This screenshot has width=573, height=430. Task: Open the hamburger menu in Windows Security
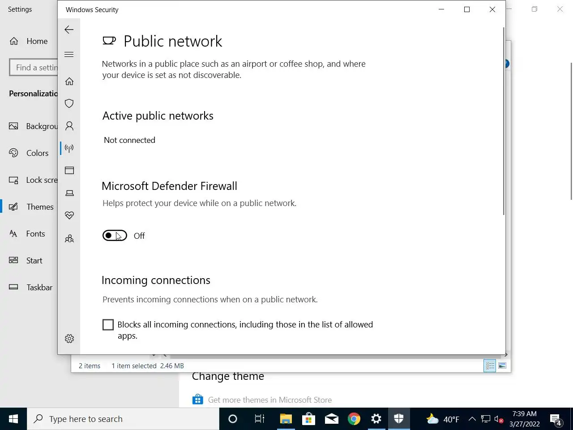point(69,55)
